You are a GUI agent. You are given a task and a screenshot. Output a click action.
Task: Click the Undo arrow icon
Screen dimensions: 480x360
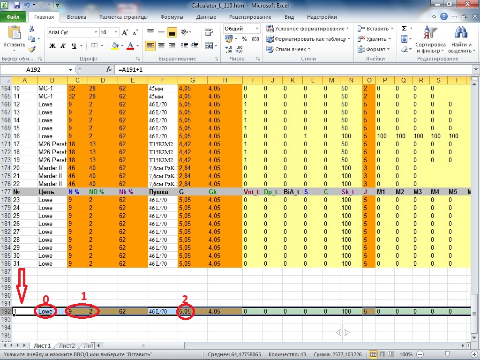tap(27, 5)
